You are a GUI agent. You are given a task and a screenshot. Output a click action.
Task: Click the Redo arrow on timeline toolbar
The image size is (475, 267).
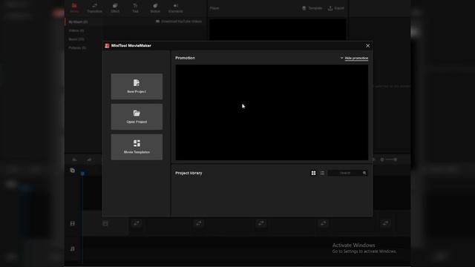(89, 159)
